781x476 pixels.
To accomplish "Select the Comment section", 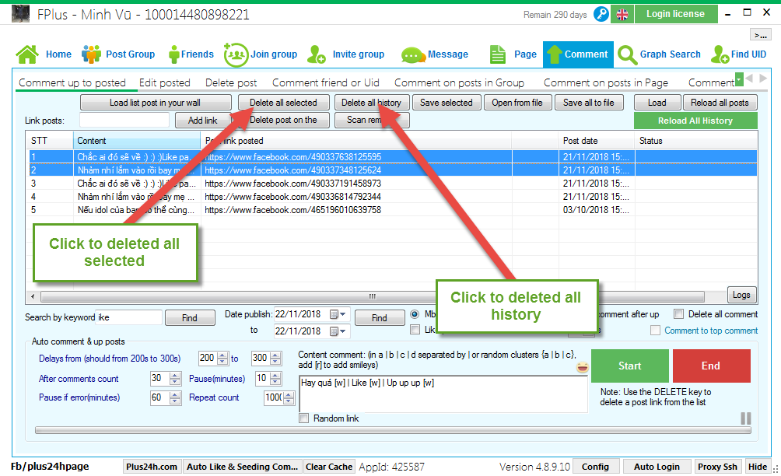I will click(x=578, y=54).
